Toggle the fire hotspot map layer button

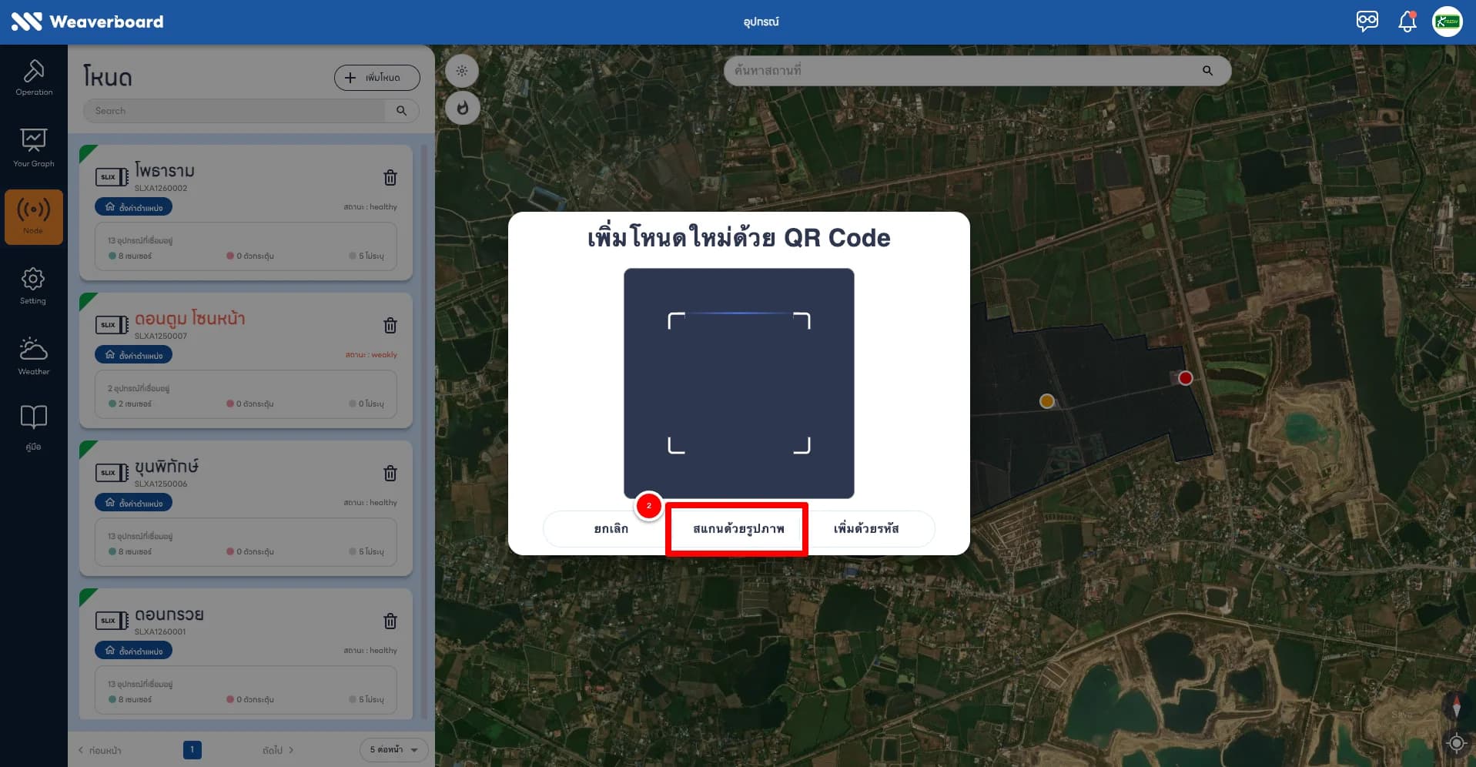pos(463,108)
